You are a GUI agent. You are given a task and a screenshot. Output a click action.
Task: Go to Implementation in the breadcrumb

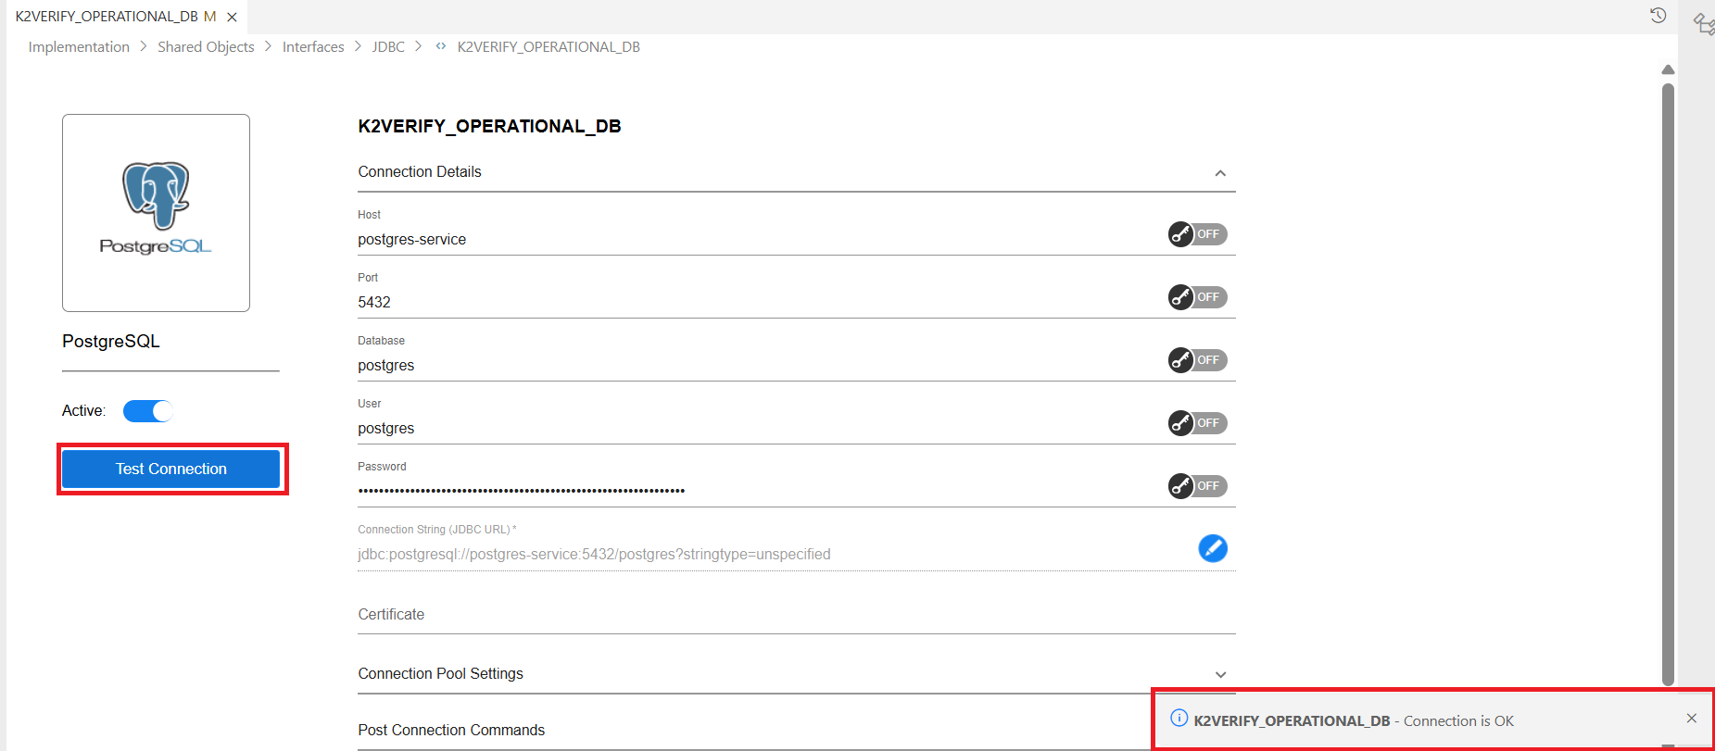79,46
